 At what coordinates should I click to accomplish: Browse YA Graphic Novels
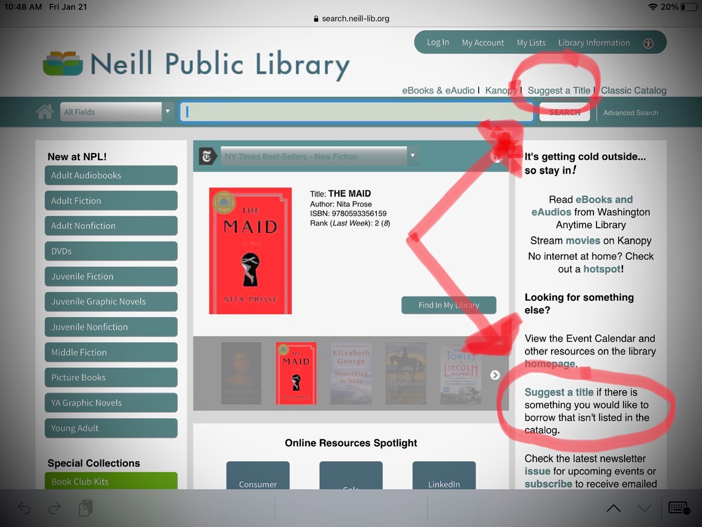111,403
